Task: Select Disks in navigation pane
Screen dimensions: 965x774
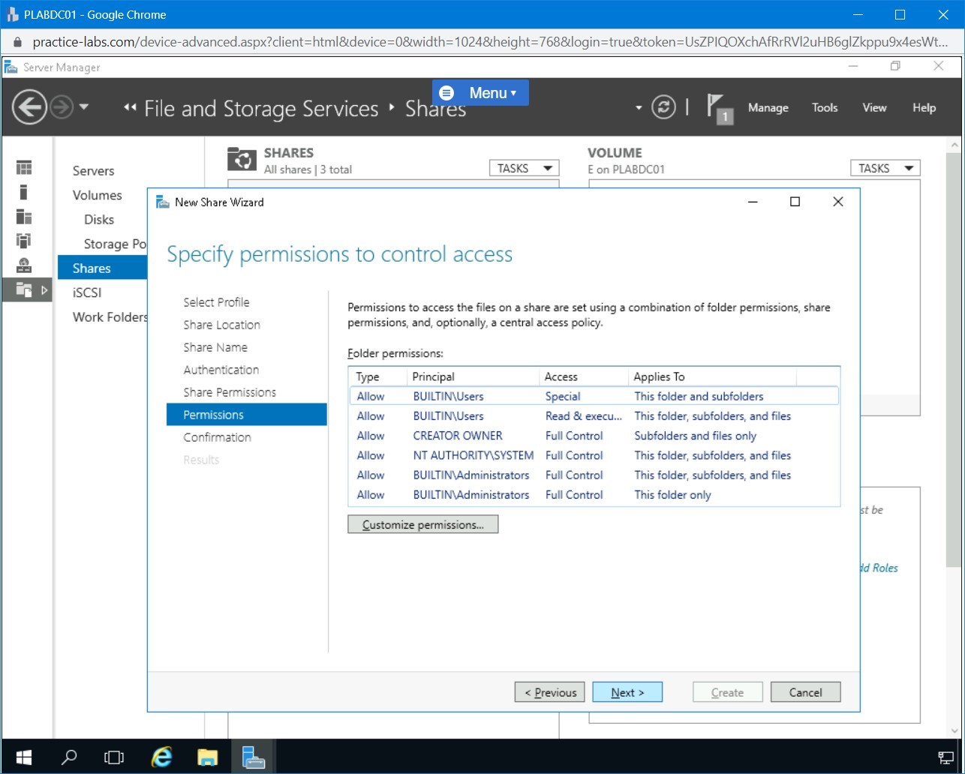Action: [99, 220]
